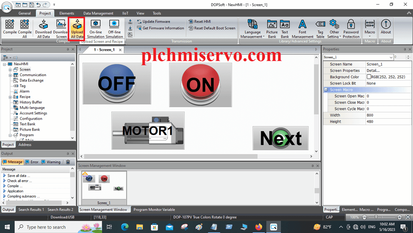Select Multi-language in project tree
The height and width of the screenshot is (233, 413).
[x=32, y=108]
